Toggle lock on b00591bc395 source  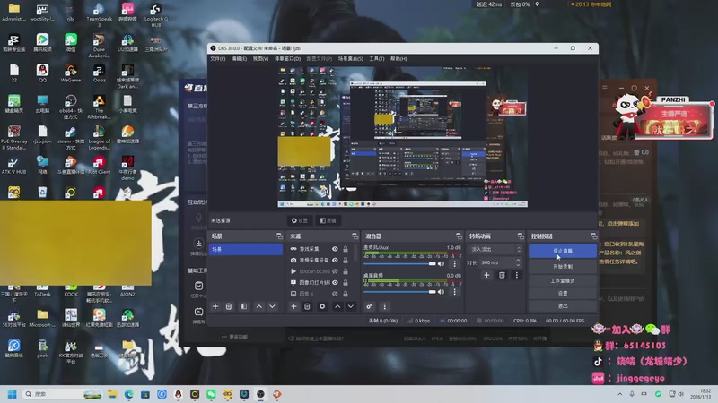click(346, 271)
